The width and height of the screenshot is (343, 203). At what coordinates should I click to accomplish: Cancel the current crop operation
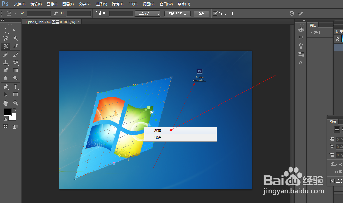(x=292, y=13)
